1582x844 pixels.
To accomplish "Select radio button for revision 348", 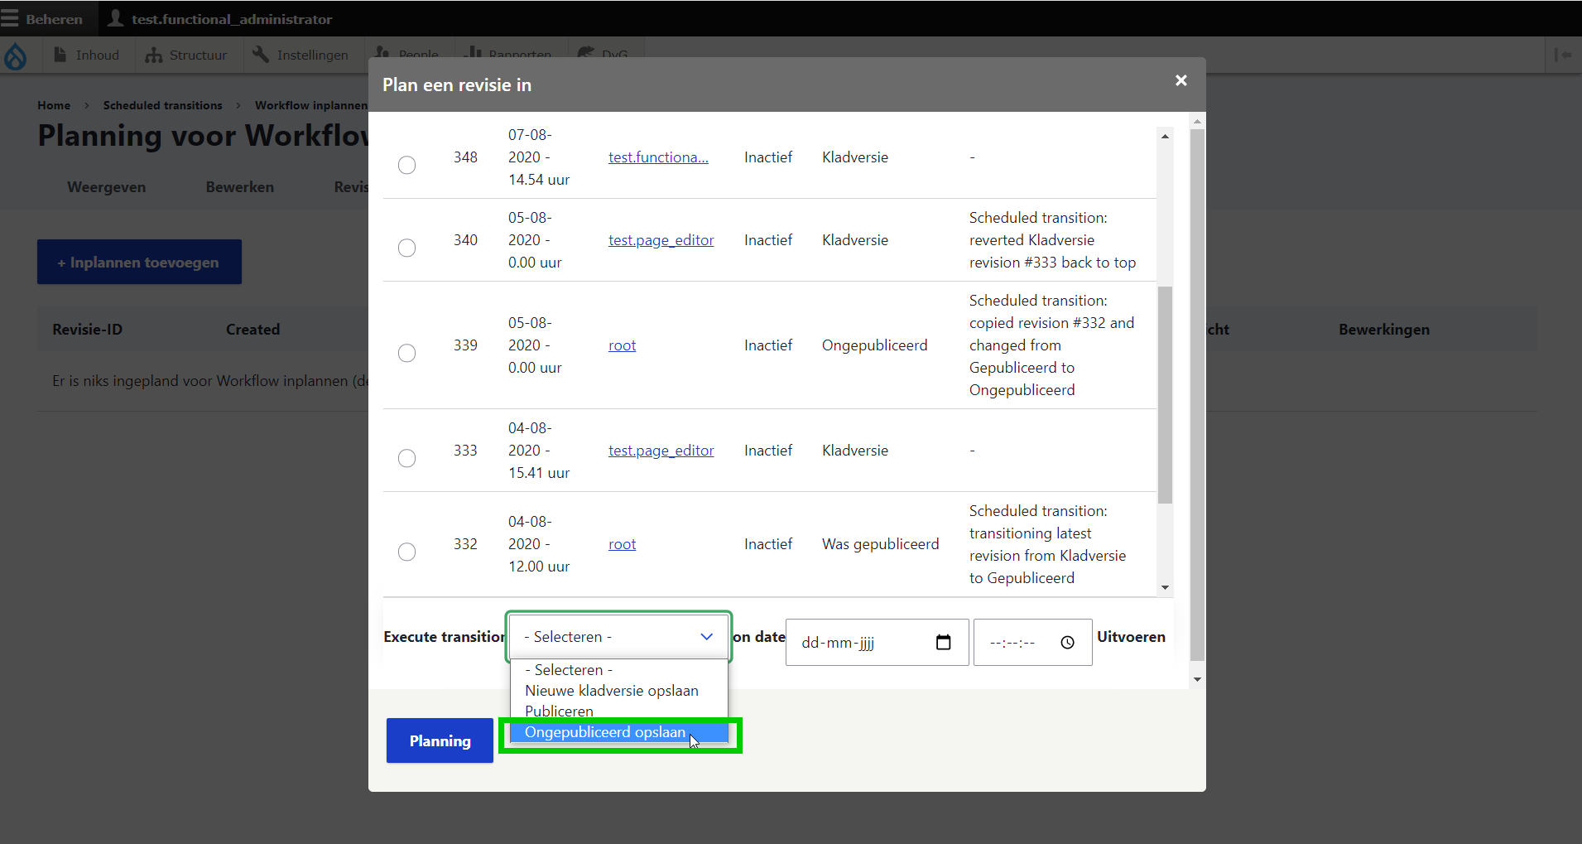I will (406, 166).
